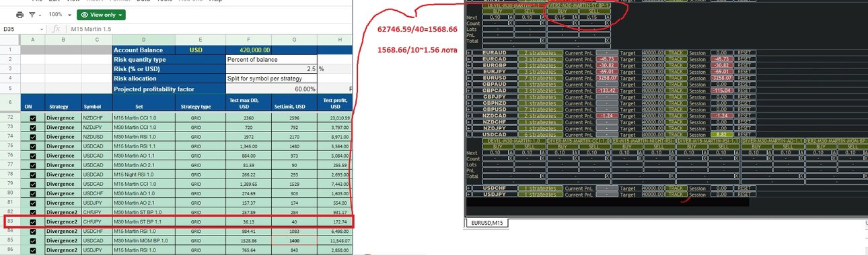Click the print icon in Sheets toolbar
Image resolution: width=868 pixels, height=255 pixels.
click(20, 14)
